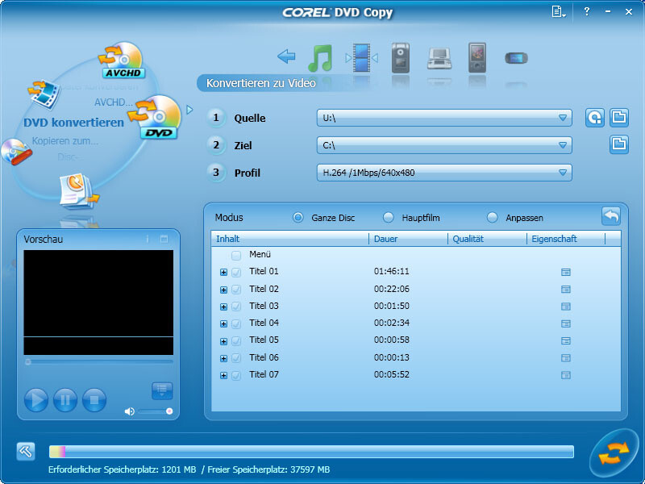The height and width of the screenshot is (484, 645).
Task: Click the blue back arrow icon
Action: (287, 56)
